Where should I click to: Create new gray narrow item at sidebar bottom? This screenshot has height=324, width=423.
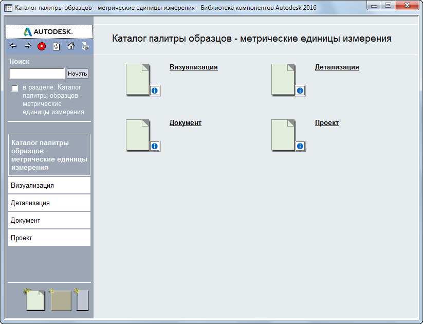(x=82, y=300)
